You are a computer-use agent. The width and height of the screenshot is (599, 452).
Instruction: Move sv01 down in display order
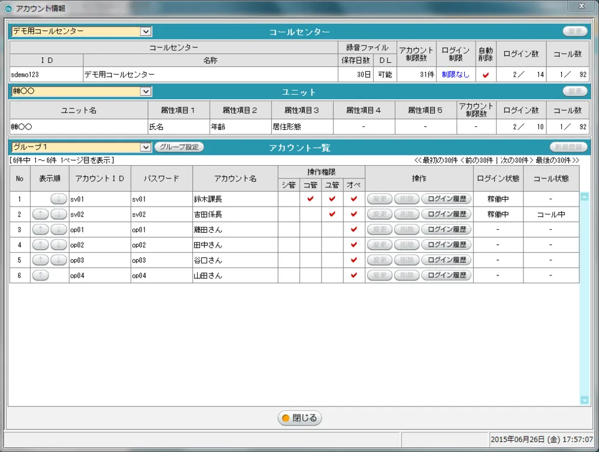[x=59, y=199]
